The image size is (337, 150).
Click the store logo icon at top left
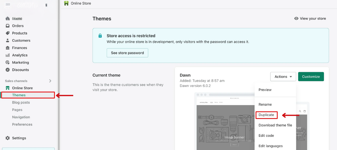(8, 5)
